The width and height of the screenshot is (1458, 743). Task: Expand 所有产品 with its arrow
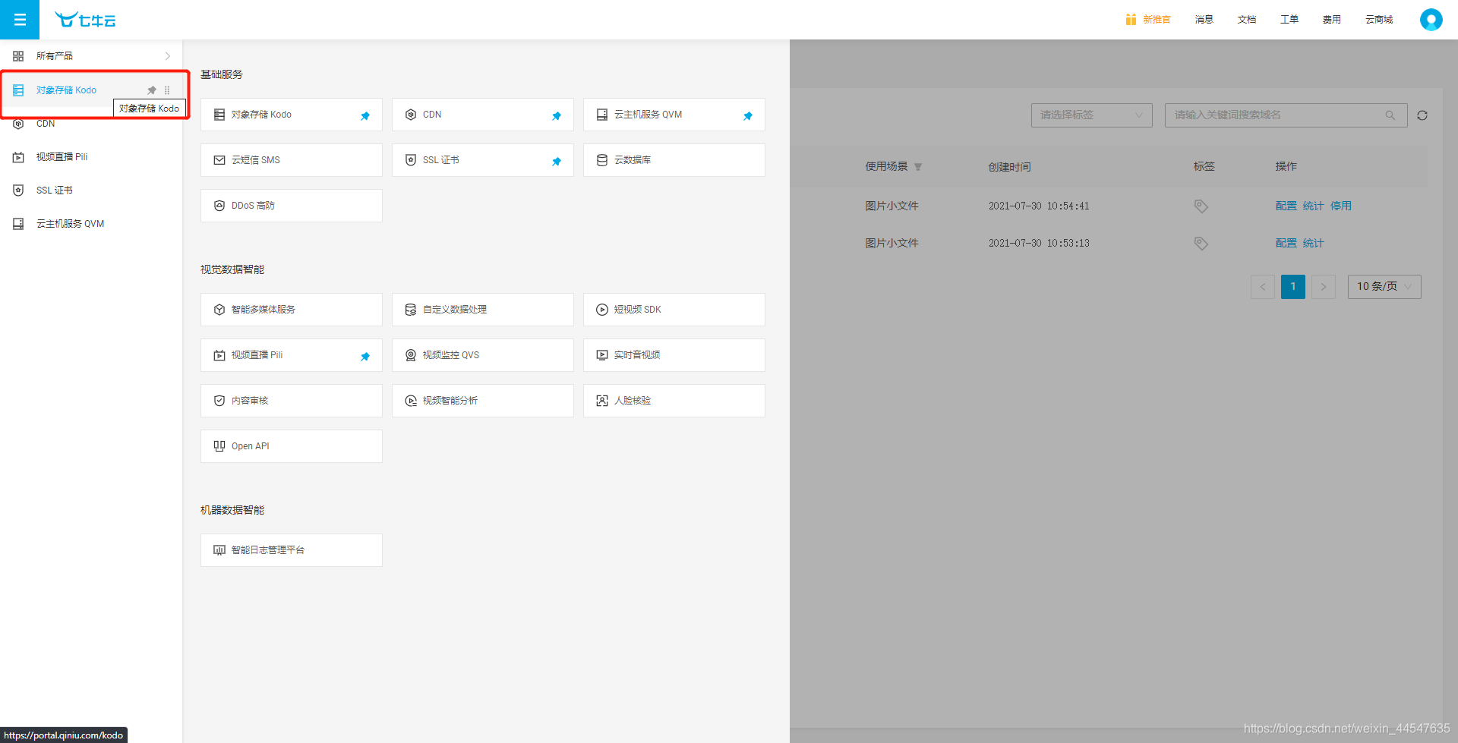pos(168,56)
